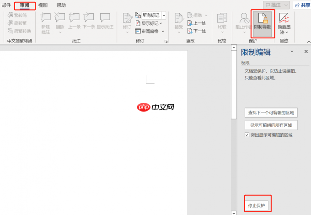Click the 限制编辑 restrict editing icon
The image size is (311, 215).
point(263,18)
